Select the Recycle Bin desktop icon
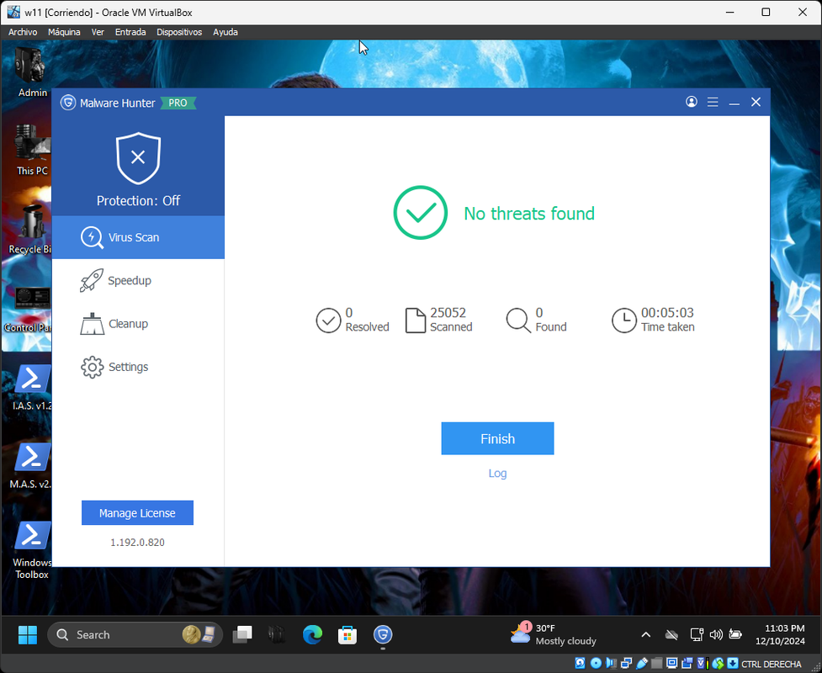This screenshot has width=822, height=673. [x=30, y=229]
